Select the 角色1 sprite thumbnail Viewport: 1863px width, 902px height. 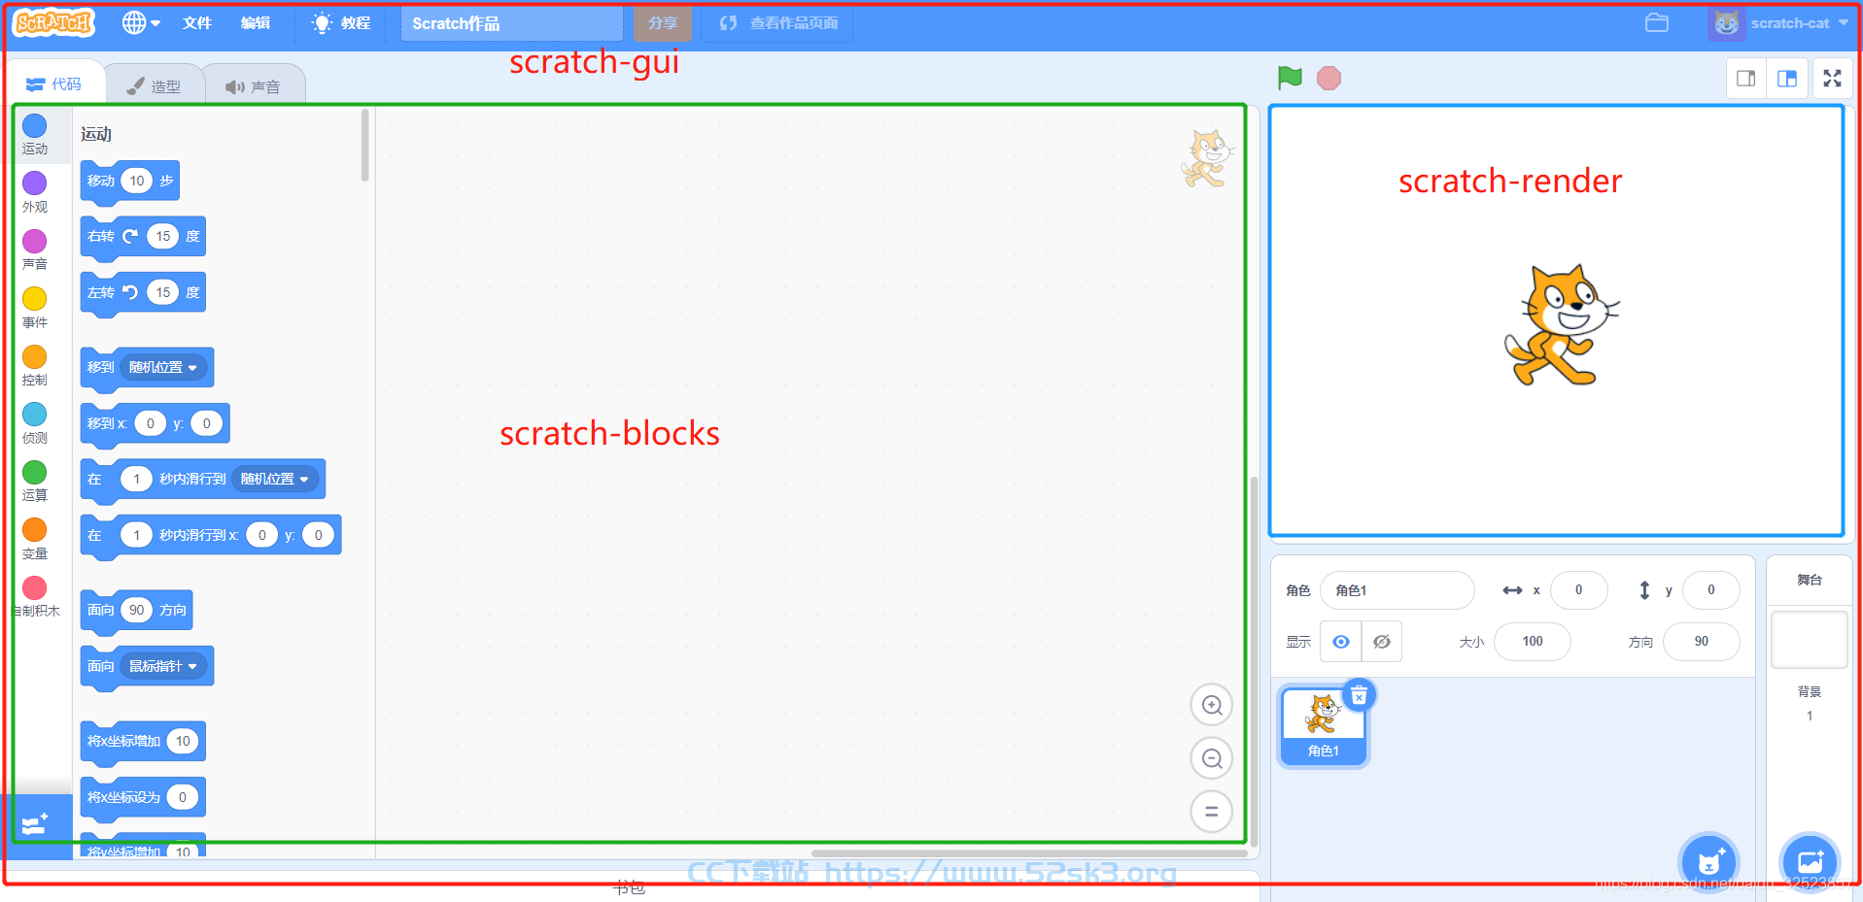coord(1323,727)
